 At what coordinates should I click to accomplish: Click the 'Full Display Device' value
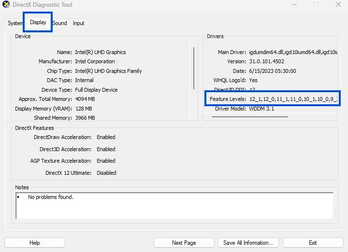[96, 90]
